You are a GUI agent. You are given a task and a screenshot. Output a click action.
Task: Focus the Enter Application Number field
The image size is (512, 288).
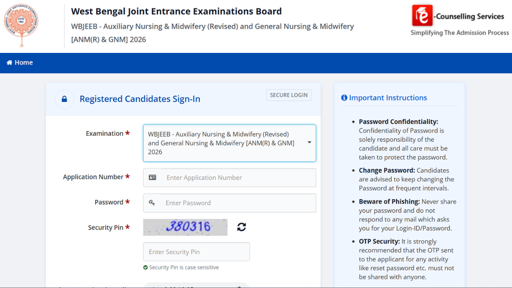[x=238, y=177]
